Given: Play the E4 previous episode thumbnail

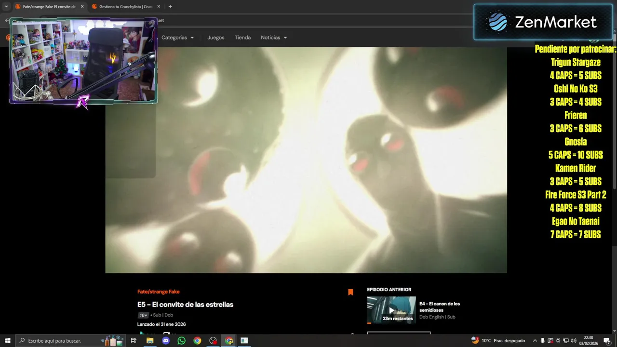Looking at the screenshot, I should coord(391,310).
